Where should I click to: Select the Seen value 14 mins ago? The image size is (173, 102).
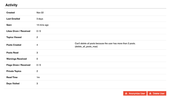pyautogui.click(x=42, y=25)
